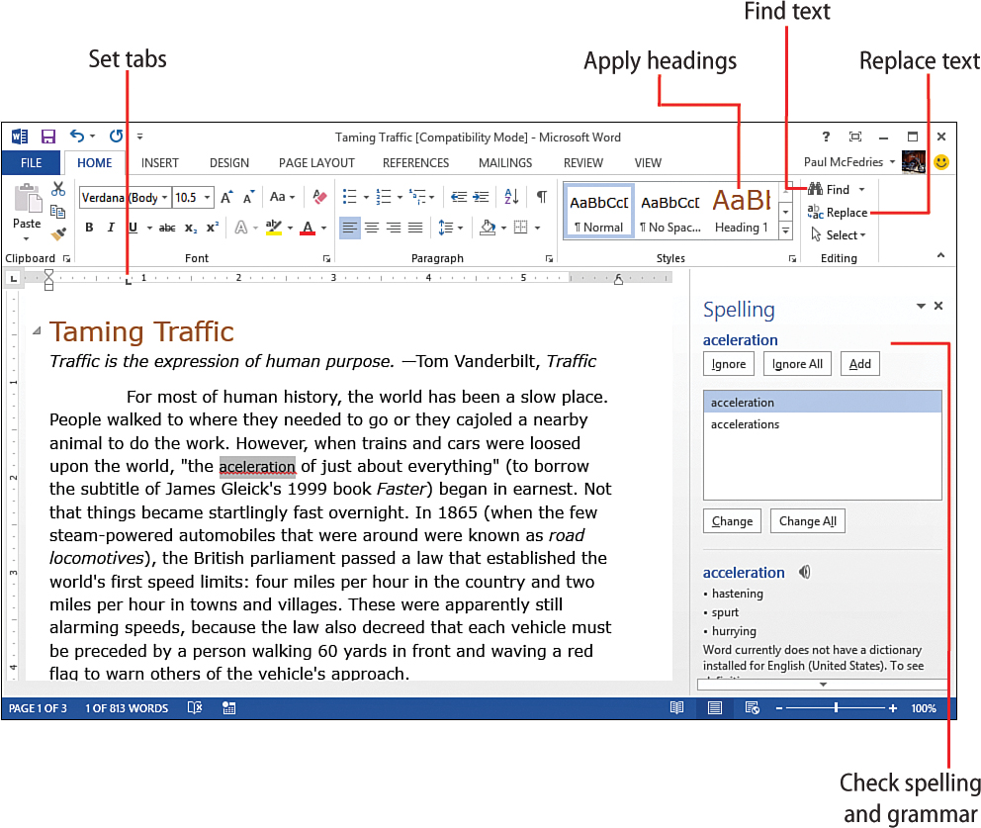The width and height of the screenshot is (981, 828).
Task: Justify the paragraph text
Action: point(415,228)
